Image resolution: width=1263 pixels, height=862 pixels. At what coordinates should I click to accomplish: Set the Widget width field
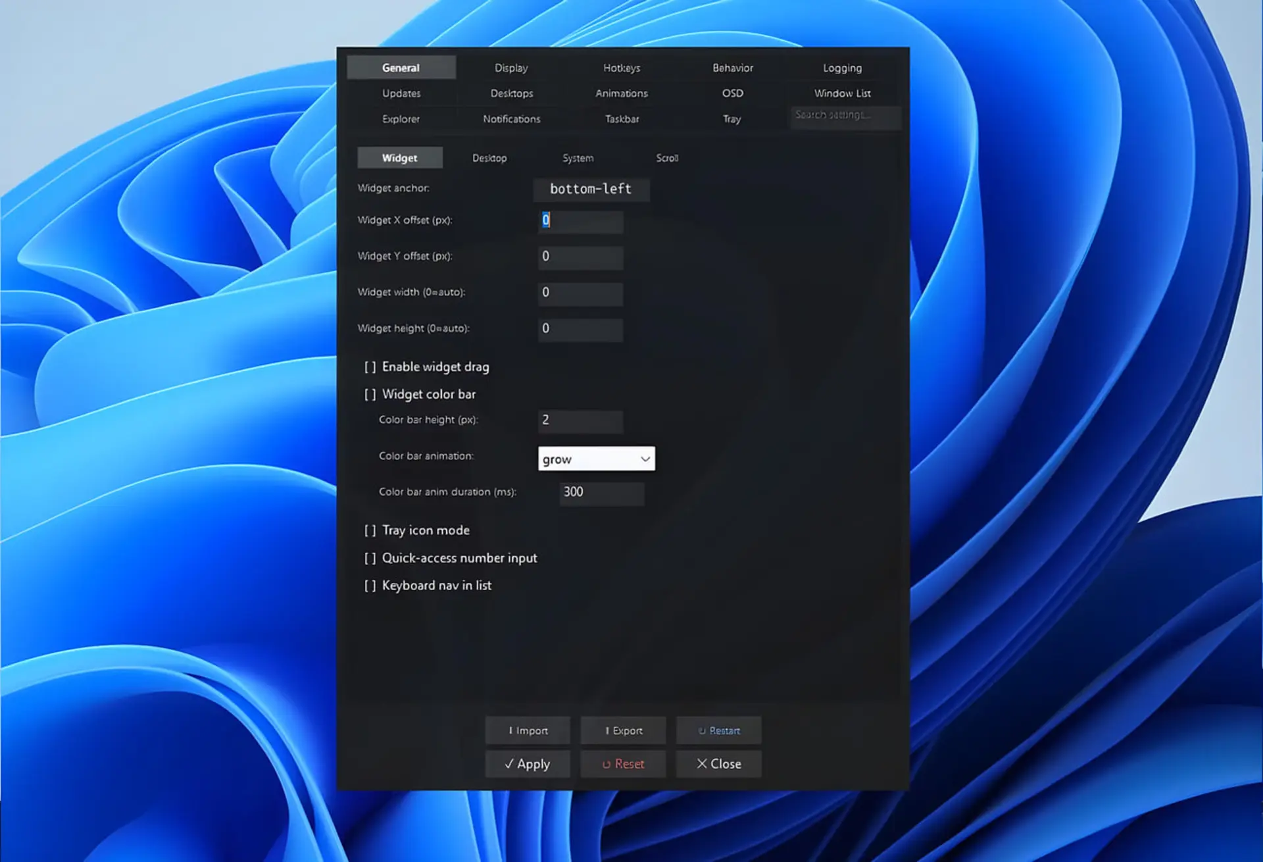pos(581,293)
